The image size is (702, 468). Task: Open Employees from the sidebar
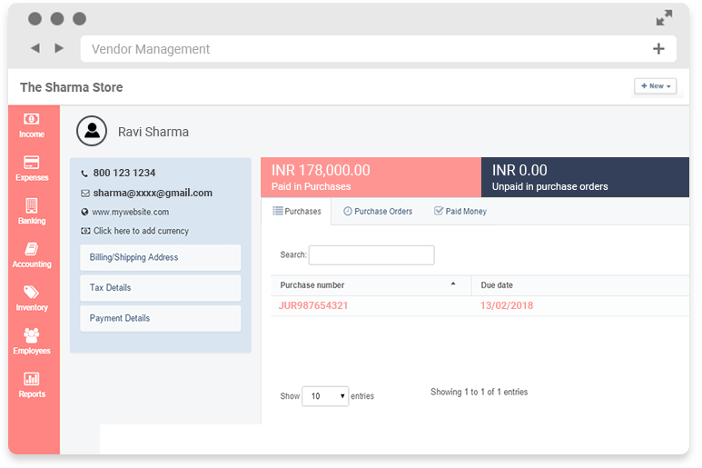[32, 342]
